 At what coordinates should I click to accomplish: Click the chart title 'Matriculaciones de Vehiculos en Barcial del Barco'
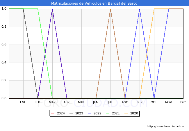(94, 3)
